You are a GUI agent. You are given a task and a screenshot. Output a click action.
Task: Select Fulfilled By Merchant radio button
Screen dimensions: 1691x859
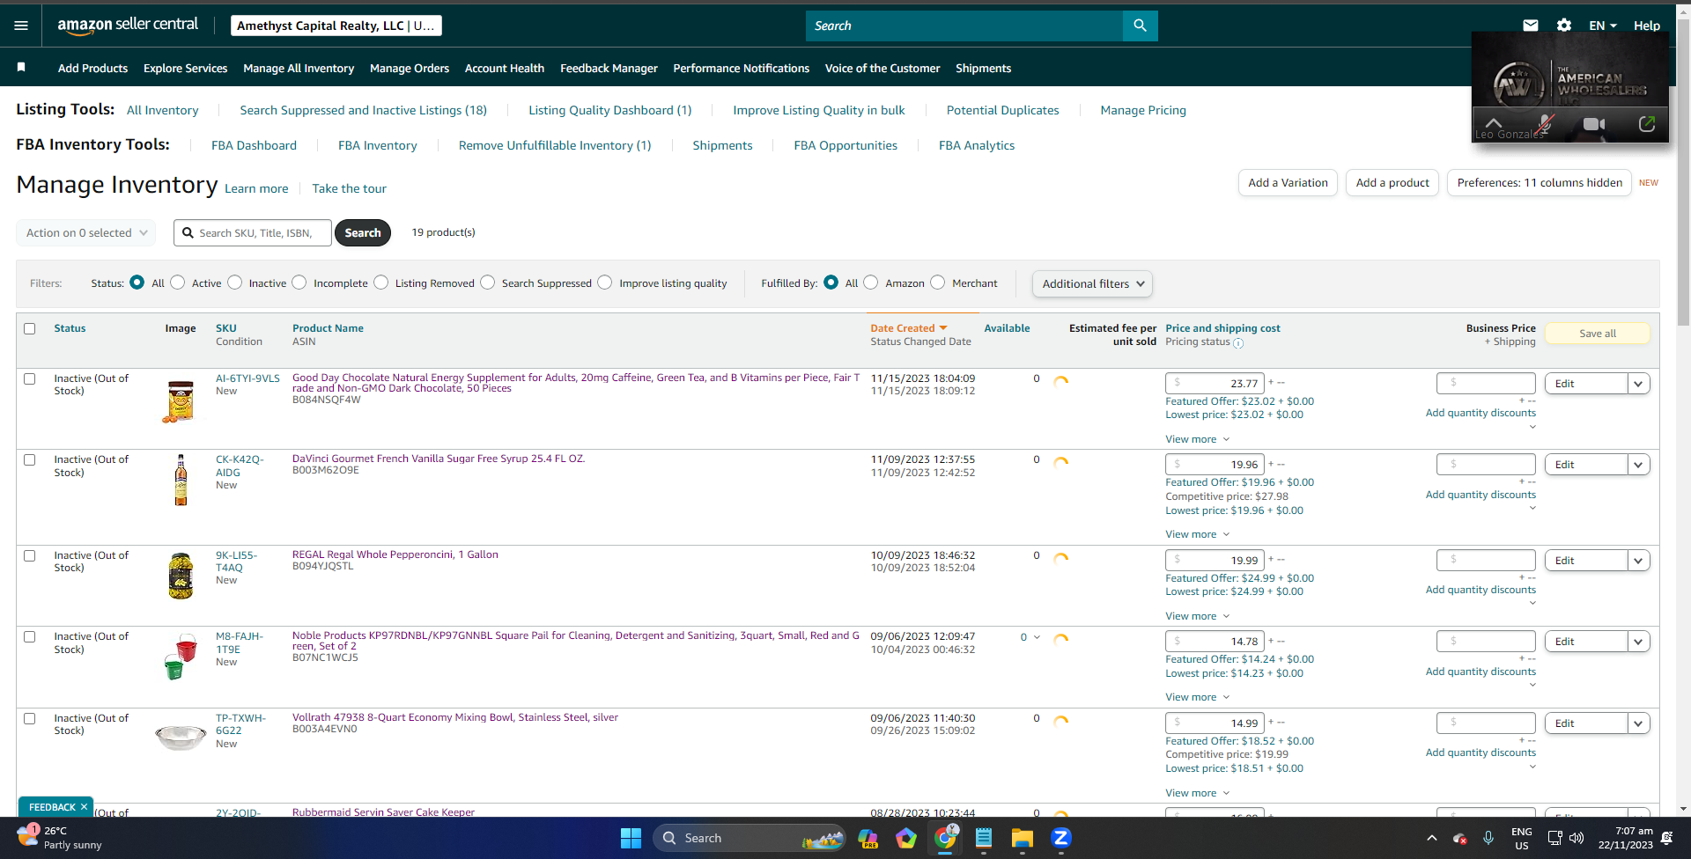(938, 283)
